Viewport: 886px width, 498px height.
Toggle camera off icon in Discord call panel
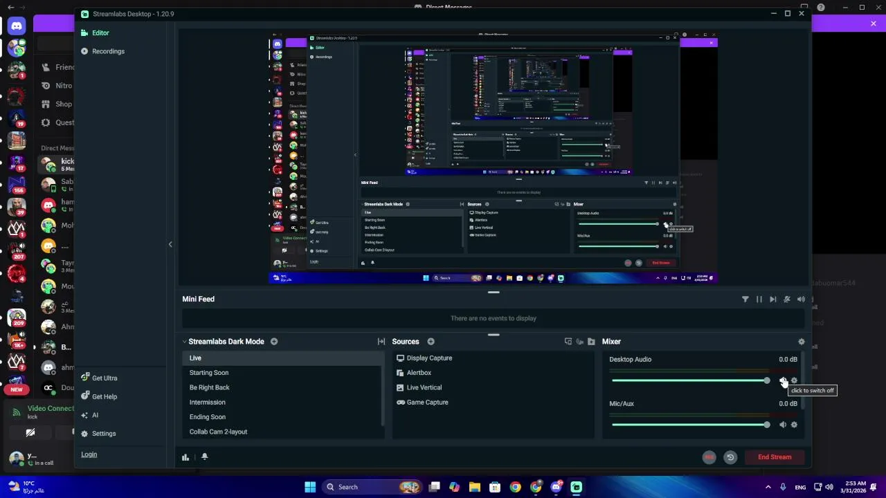(30, 433)
